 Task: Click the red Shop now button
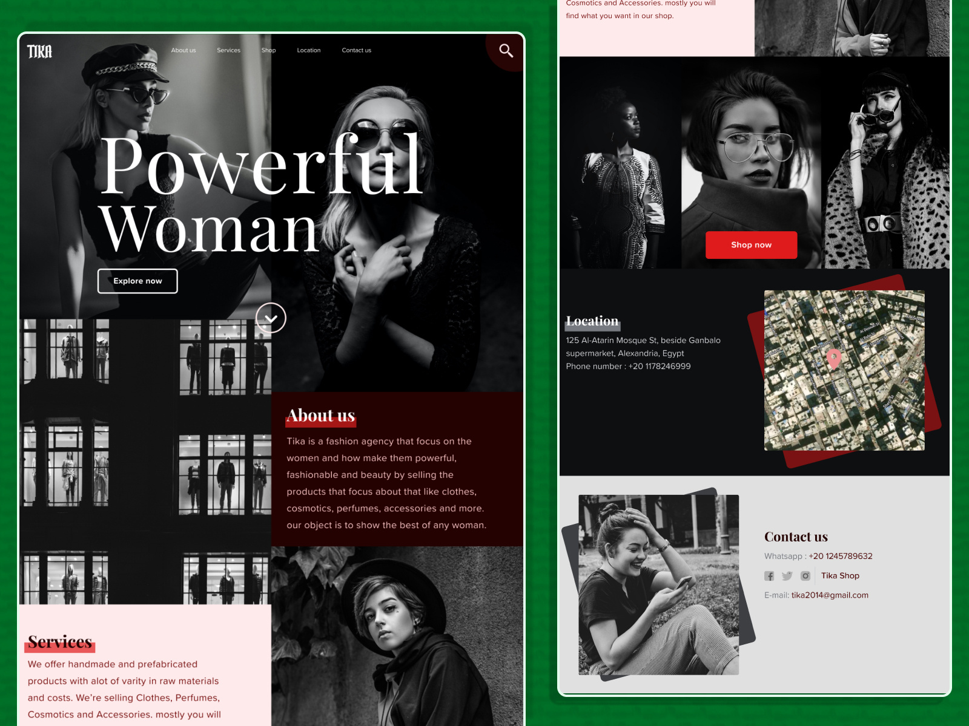pos(751,245)
